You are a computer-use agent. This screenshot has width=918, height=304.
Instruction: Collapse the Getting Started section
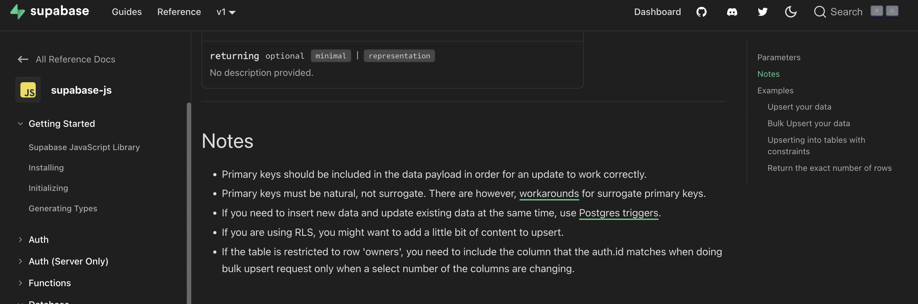[20, 123]
